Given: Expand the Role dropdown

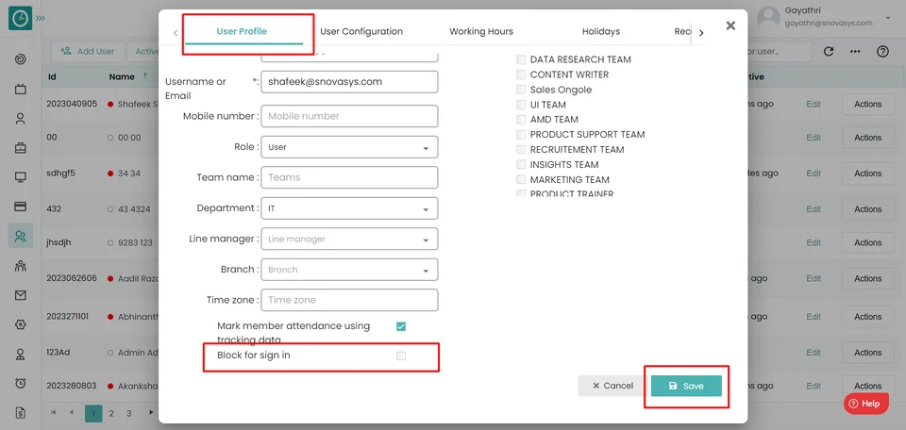Looking at the screenshot, I should click(350, 147).
